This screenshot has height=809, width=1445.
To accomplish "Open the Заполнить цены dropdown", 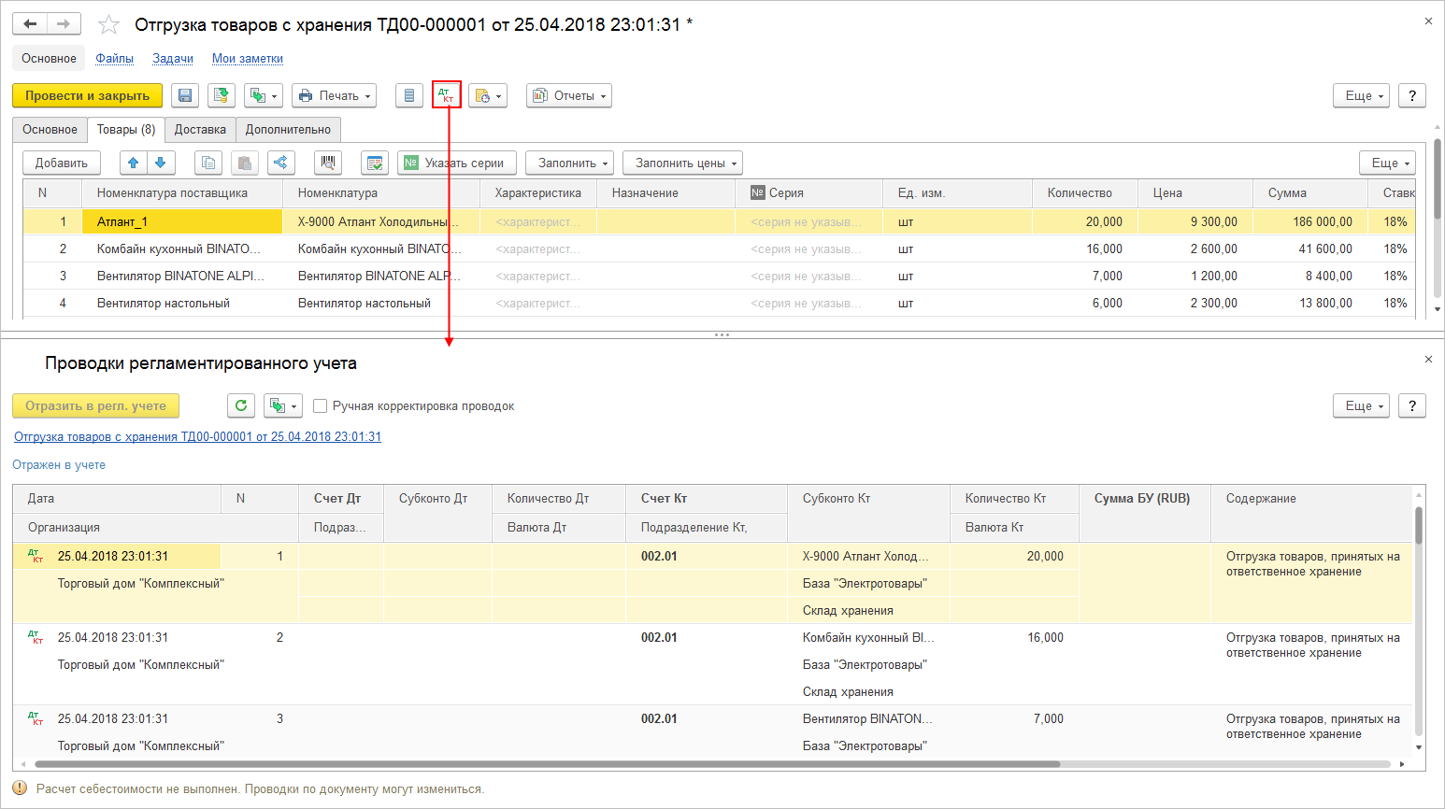I will point(682,163).
